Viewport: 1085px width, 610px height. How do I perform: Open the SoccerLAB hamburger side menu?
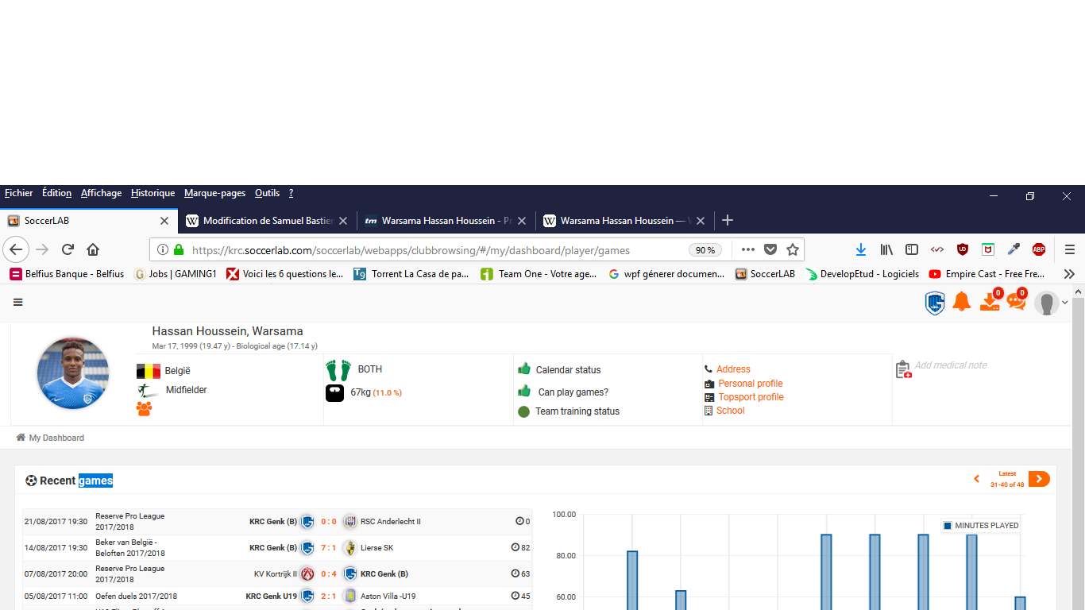pyautogui.click(x=18, y=302)
